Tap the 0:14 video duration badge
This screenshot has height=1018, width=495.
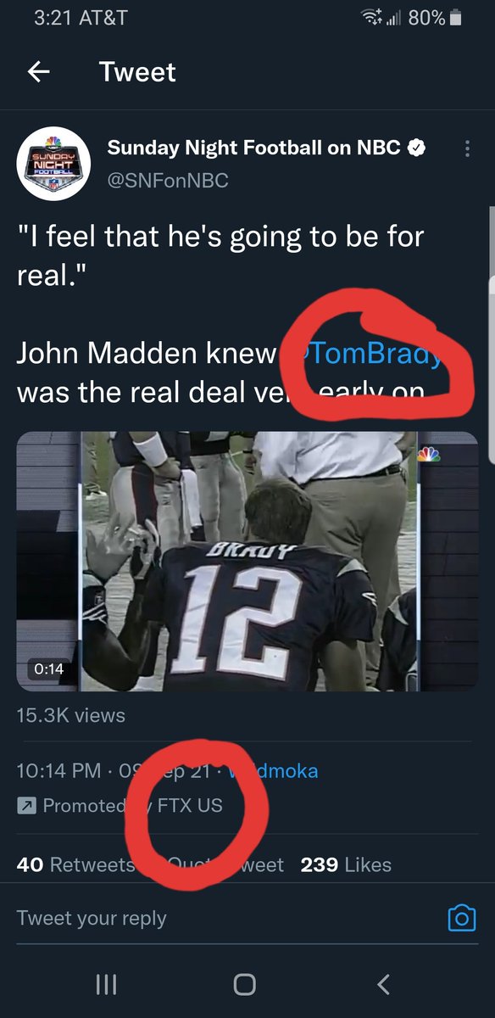click(x=49, y=668)
